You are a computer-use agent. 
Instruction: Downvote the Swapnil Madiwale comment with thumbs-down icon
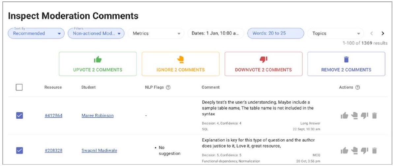[x=364, y=151]
